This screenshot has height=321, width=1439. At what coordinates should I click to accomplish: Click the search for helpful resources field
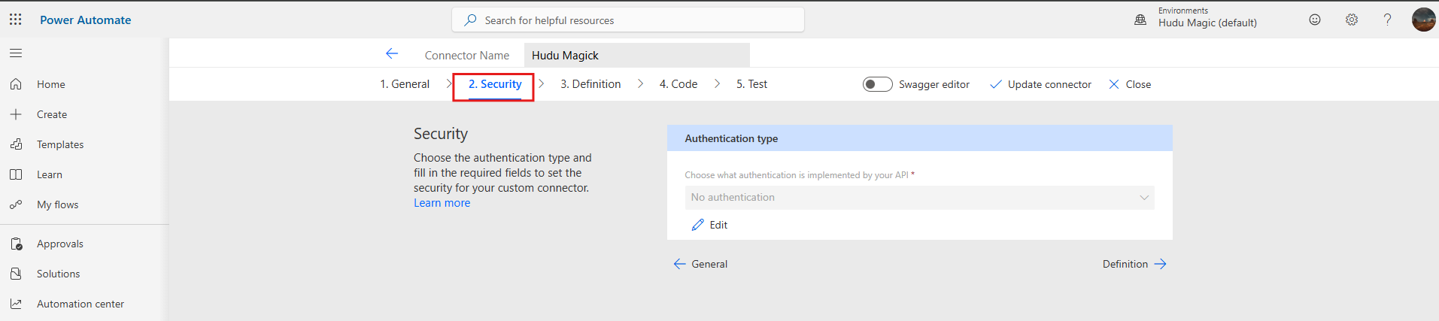click(x=628, y=20)
